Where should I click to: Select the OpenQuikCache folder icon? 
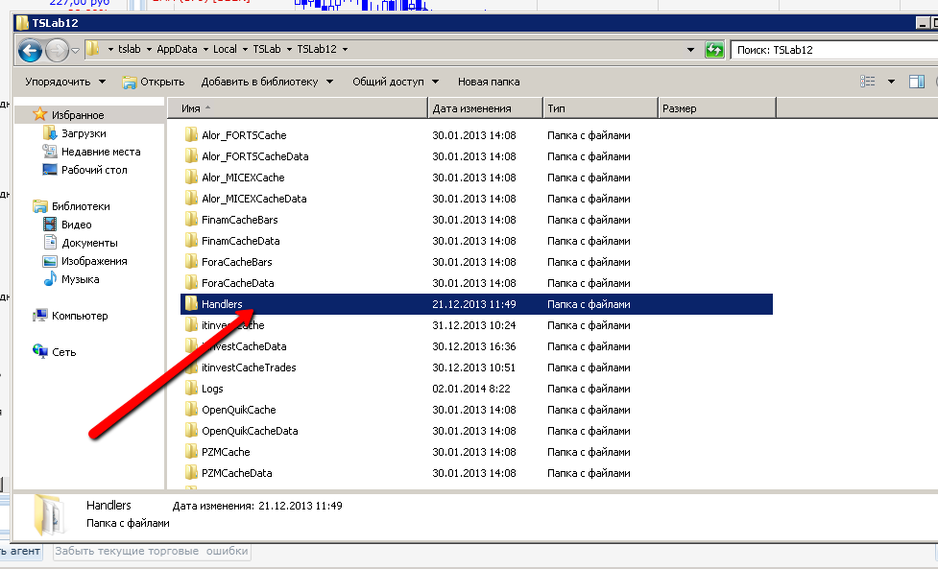(x=191, y=410)
